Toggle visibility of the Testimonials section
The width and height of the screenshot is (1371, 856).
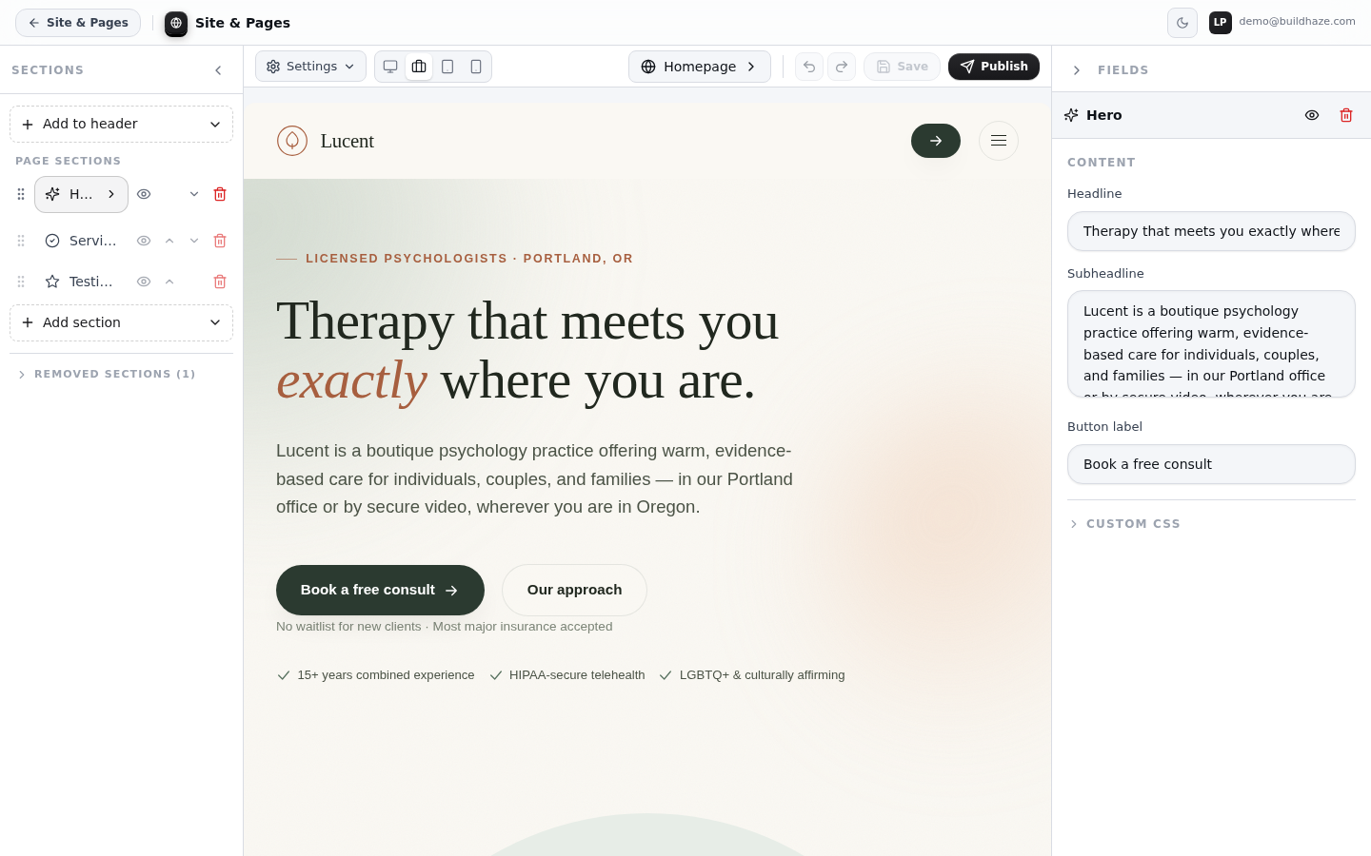coord(144,282)
